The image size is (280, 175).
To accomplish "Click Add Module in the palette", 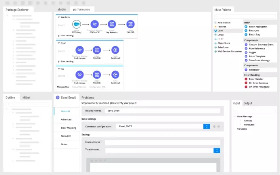I will [x=224, y=23].
